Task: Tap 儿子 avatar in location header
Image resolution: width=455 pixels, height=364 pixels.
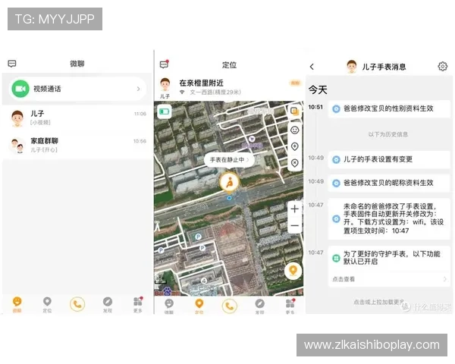Action: [x=165, y=85]
